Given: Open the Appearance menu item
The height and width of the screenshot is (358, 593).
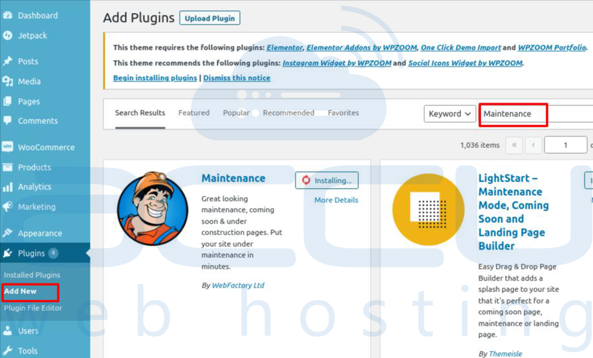Looking at the screenshot, I should (39, 233).
